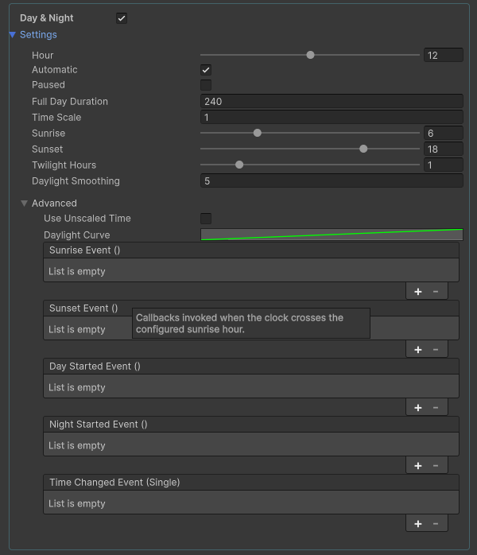Click the Daylight Curve label
This screenshot has height=555, width=477.
77,235
